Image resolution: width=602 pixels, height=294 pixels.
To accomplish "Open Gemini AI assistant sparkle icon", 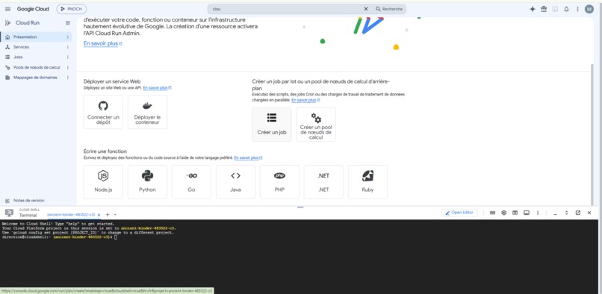I will click(x=533, y=9).
